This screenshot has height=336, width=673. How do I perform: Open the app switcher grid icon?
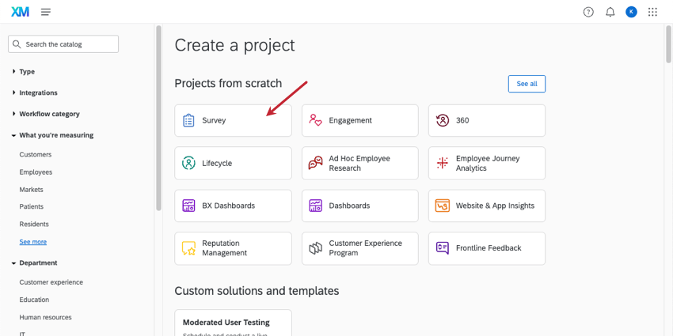pyautogui.click(x=652, y=12)
